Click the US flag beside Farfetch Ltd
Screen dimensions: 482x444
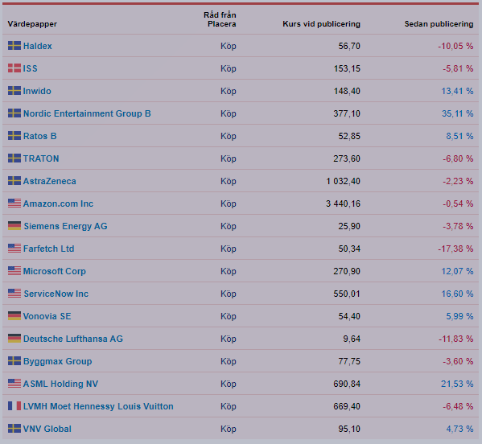coord(14,249)
